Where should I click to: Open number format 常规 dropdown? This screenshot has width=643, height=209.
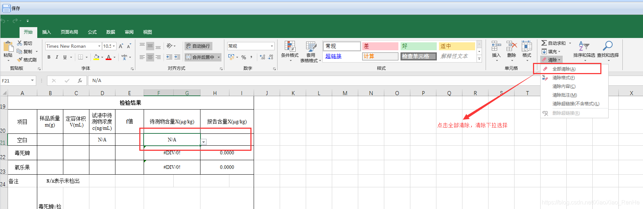tap(272, 46)
